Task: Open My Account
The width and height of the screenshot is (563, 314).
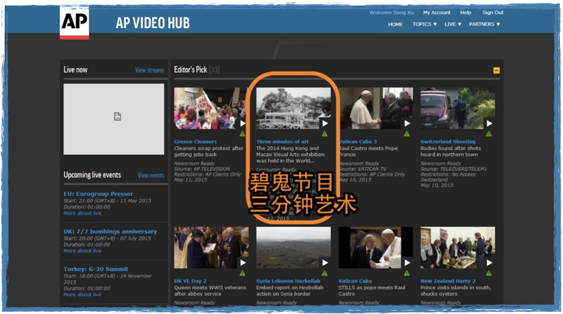Action: 436,12
